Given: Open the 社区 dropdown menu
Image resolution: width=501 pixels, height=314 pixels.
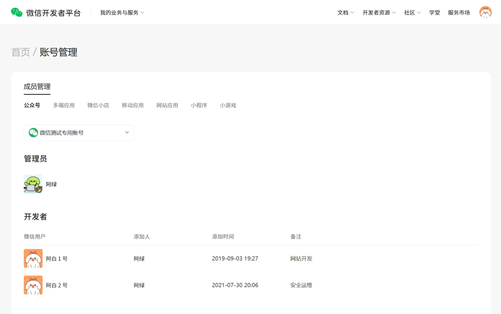Looking at the screenshot, I should [412, 13].
